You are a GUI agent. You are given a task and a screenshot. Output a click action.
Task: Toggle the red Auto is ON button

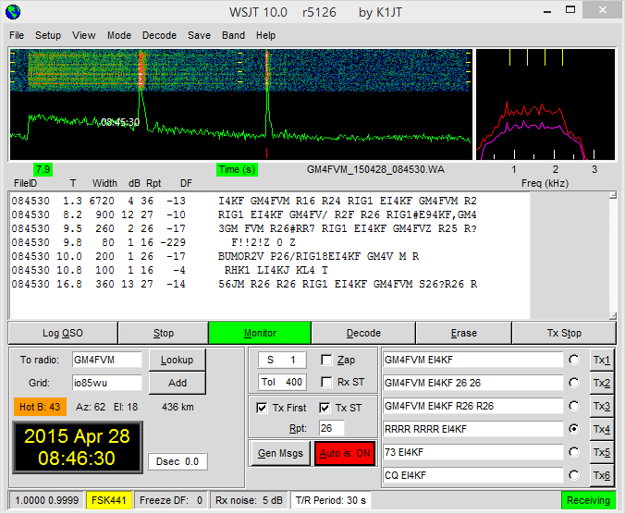coord(345,453)
